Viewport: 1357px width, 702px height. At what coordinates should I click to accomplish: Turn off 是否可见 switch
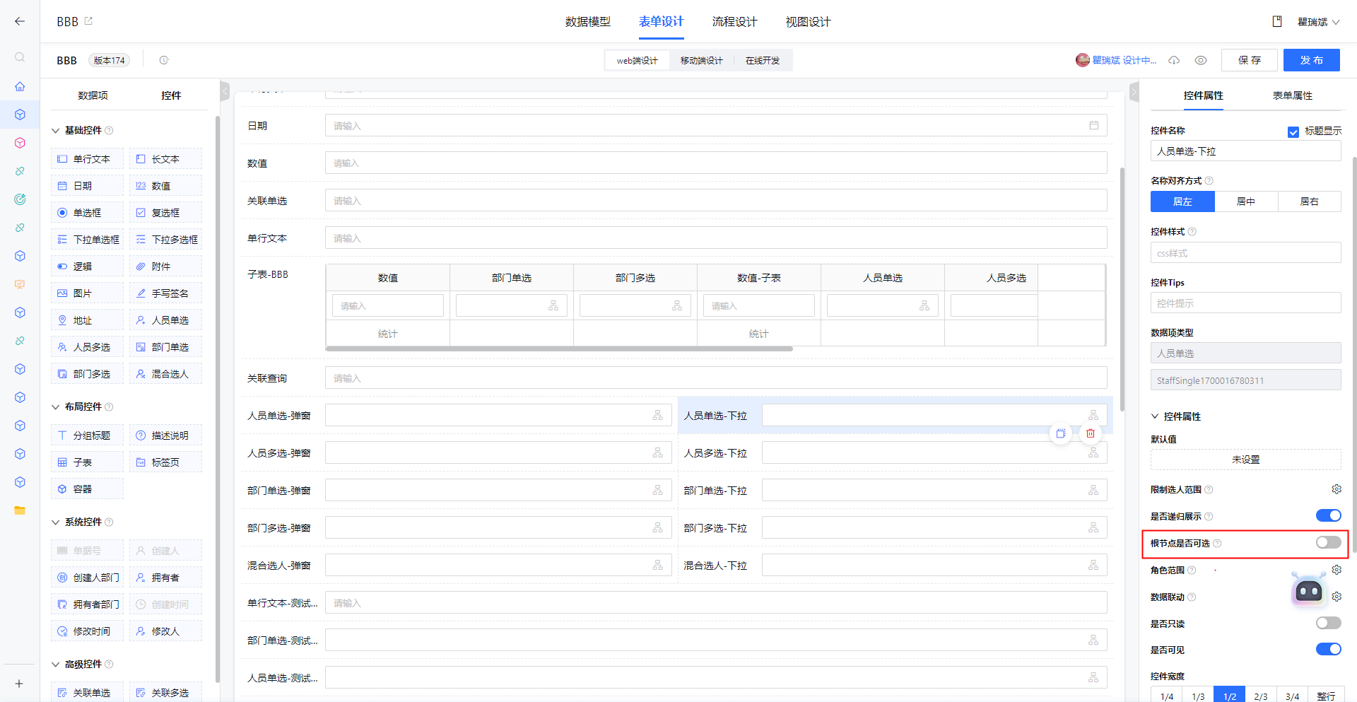[1329, 649]
